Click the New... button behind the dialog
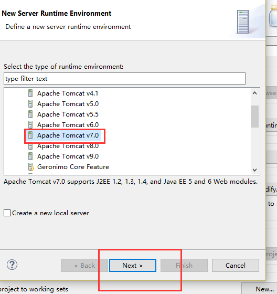This screenshot has width=277, height=294. [x=264, y=289]
